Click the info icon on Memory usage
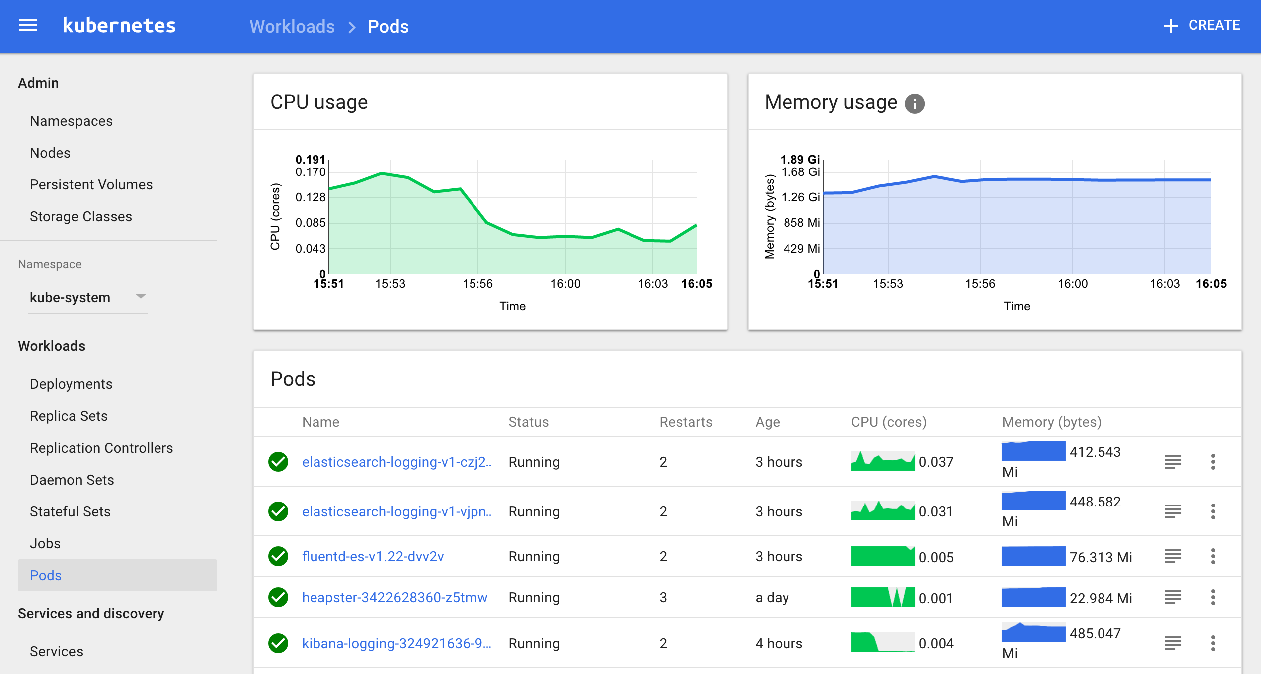1261x674 pixels. (918, 103)
